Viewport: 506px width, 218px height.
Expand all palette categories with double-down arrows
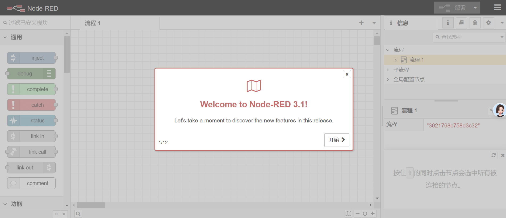[64, 214]
